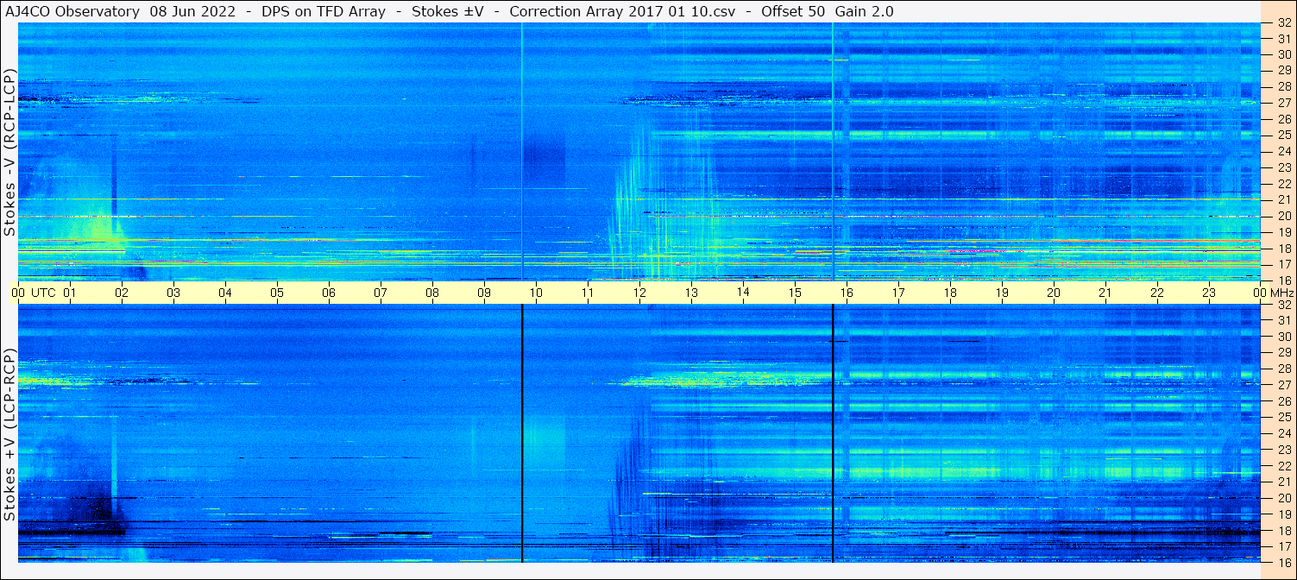Choose hour '22' on the horizontal time axis
1297x580 pixels.
1157,293
